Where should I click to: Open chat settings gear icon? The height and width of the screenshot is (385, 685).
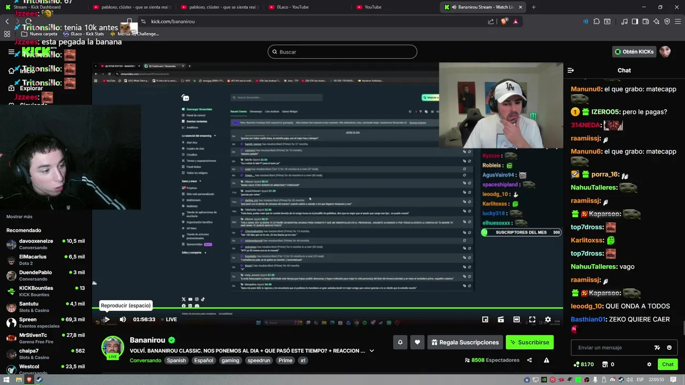(x=649, y=365)
